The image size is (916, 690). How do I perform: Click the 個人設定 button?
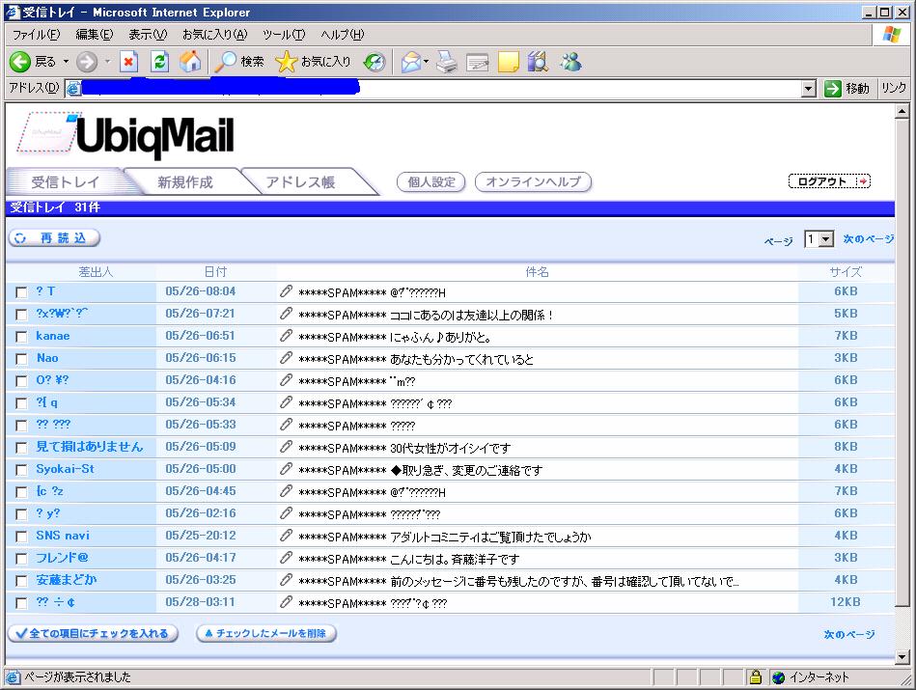[x=431, y=181]
